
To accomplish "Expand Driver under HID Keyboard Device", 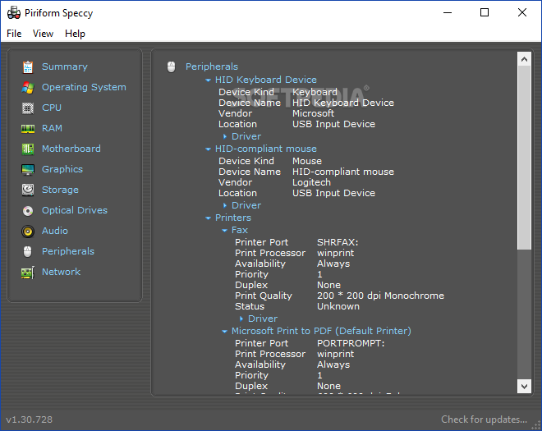I will point(225,136).
